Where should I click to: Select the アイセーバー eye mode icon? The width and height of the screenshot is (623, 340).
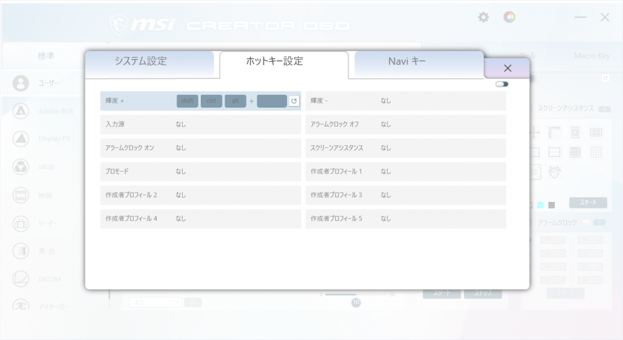click(x=21, y=305)
